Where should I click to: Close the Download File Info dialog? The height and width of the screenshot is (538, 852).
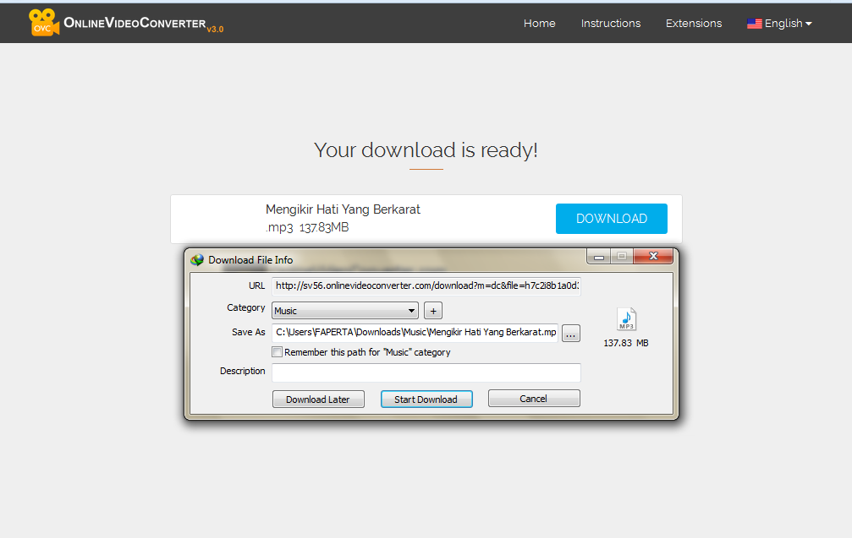[x=653, y=257]
